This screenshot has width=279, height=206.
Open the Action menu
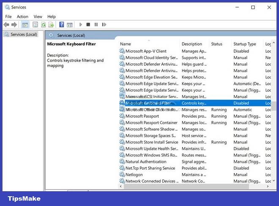pyautogui.click(x=22, y=16)
